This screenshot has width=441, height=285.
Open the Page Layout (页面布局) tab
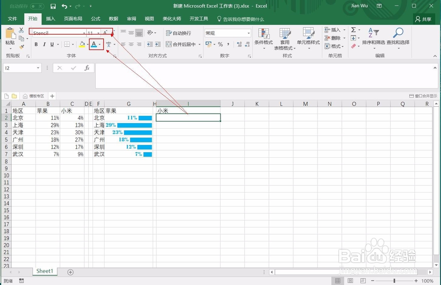click(73, 19)
